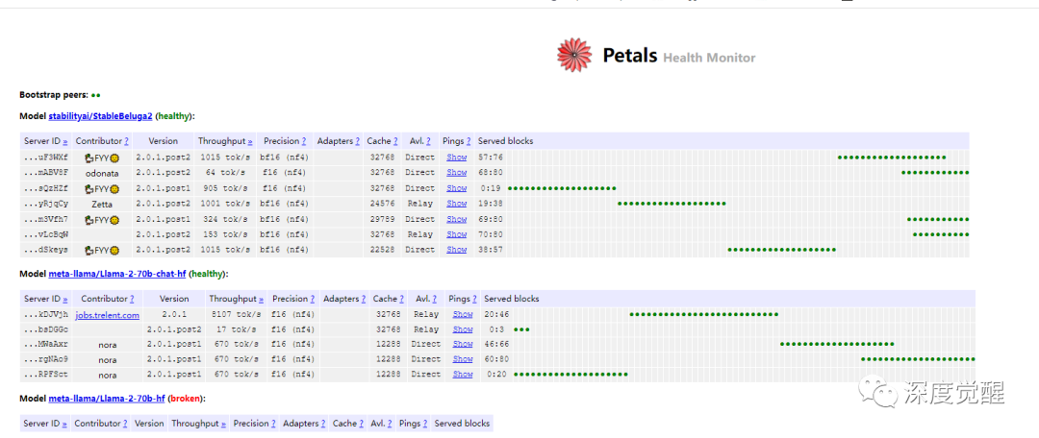This screenshot has width=1039, height=438.
Task: Expand Throughput » in StableBeluga2 table
Action: pos(250,141)
